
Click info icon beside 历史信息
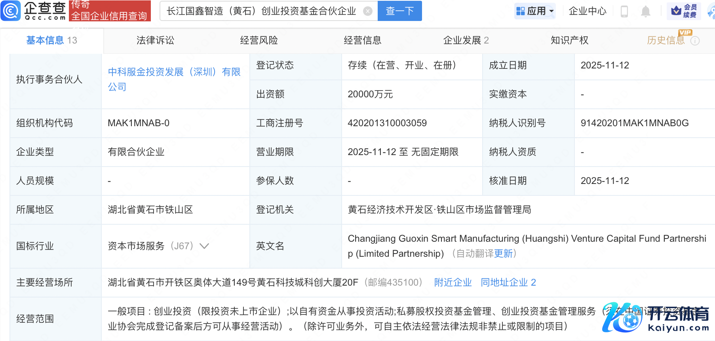tap(695, 41)
